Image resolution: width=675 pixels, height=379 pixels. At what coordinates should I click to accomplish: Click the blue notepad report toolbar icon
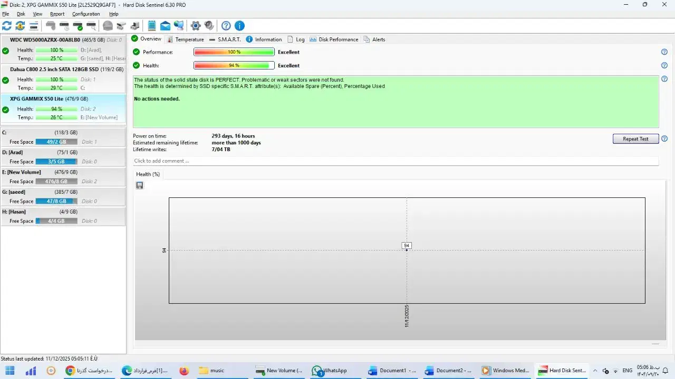pyautogui.click(x=152, y=26)
